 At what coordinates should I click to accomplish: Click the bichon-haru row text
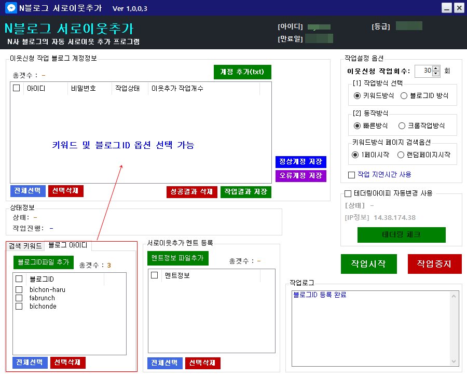click(x=47, y=289)
